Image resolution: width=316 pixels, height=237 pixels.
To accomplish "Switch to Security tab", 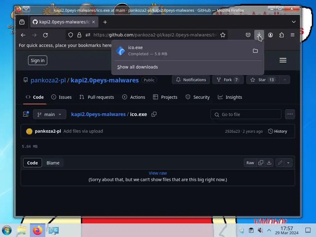I will coord(197,97).
